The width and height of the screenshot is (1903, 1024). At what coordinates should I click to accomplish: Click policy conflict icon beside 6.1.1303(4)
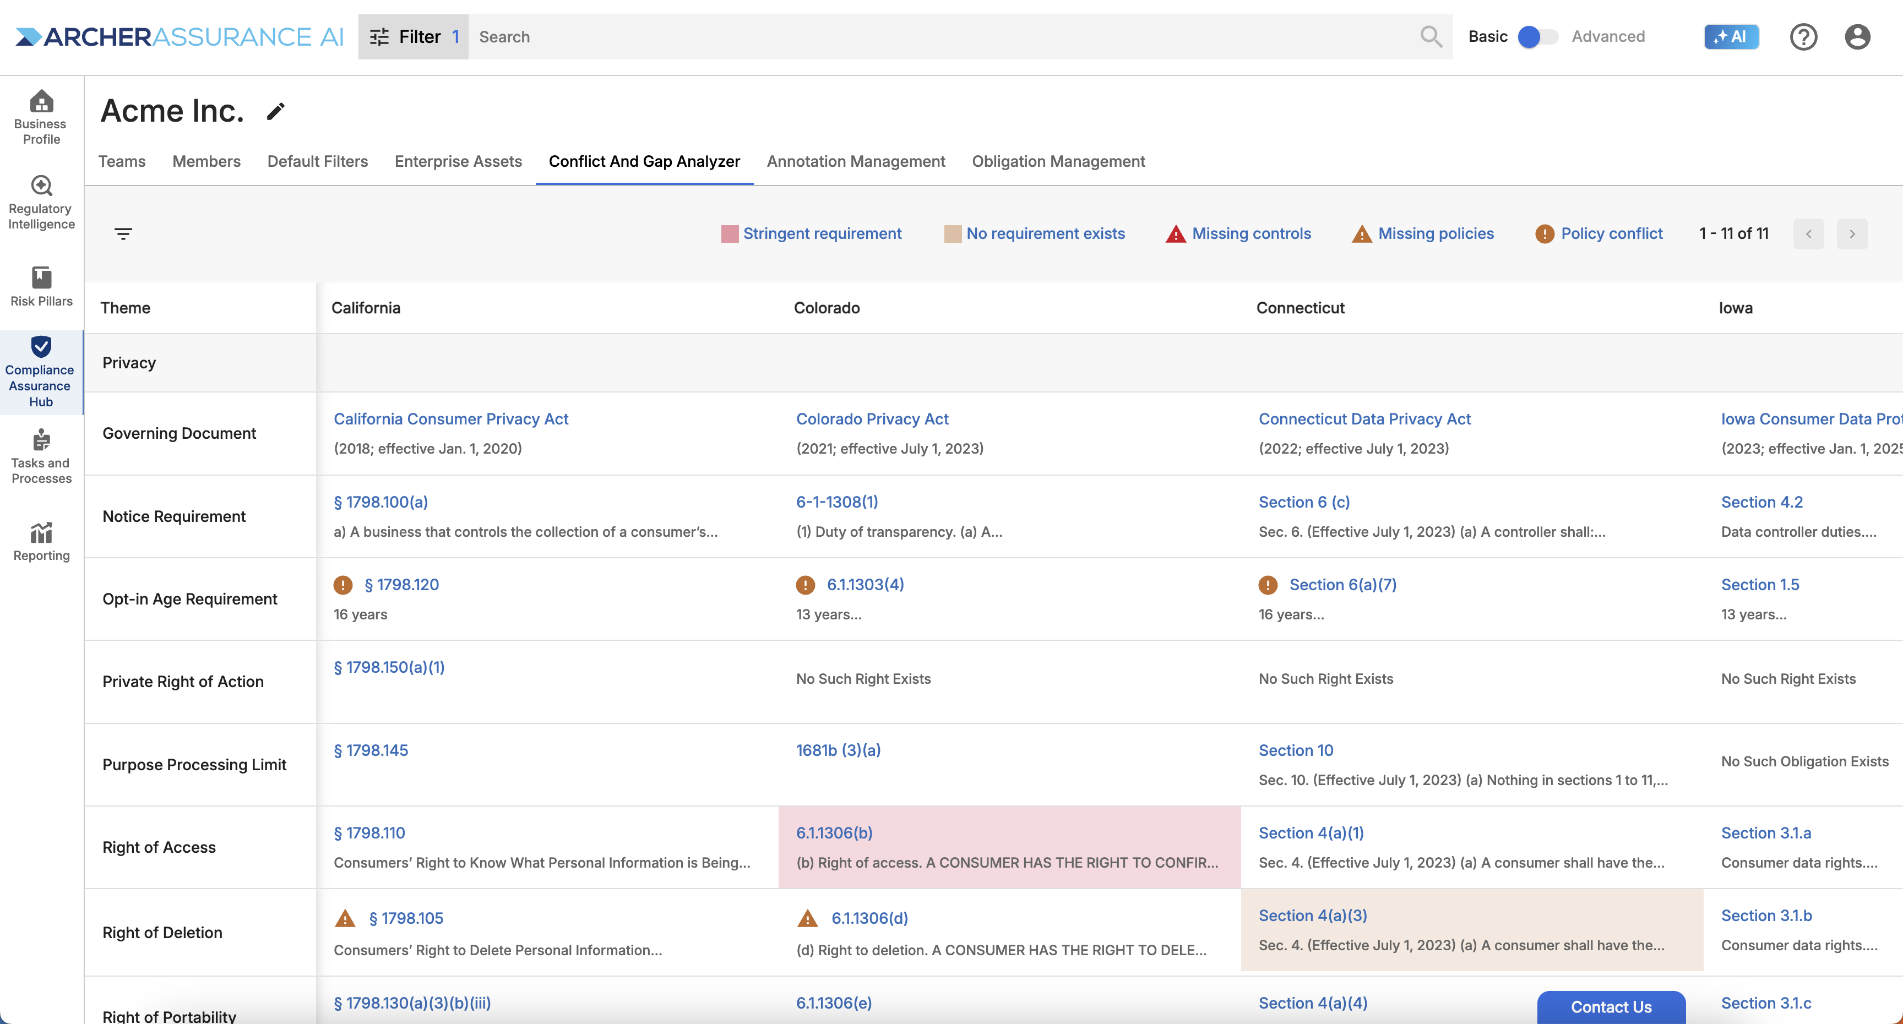tap(805, 585)
